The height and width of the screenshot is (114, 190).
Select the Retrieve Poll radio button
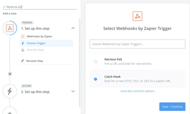(x=96, y=62)
